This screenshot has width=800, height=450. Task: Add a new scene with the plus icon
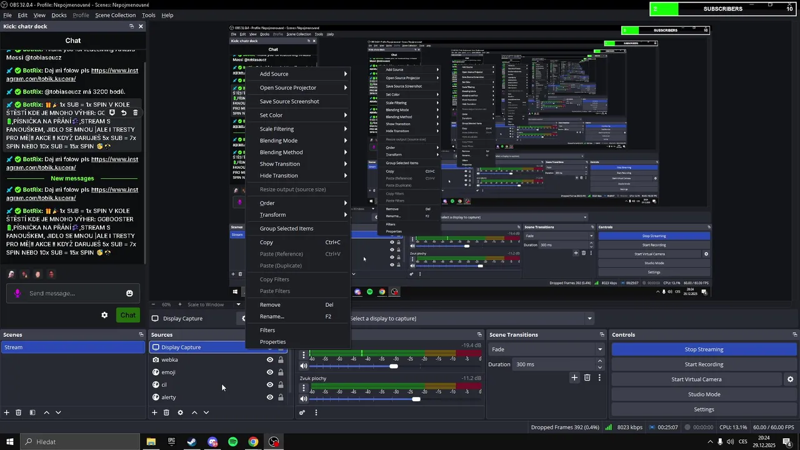click(7, 412)
